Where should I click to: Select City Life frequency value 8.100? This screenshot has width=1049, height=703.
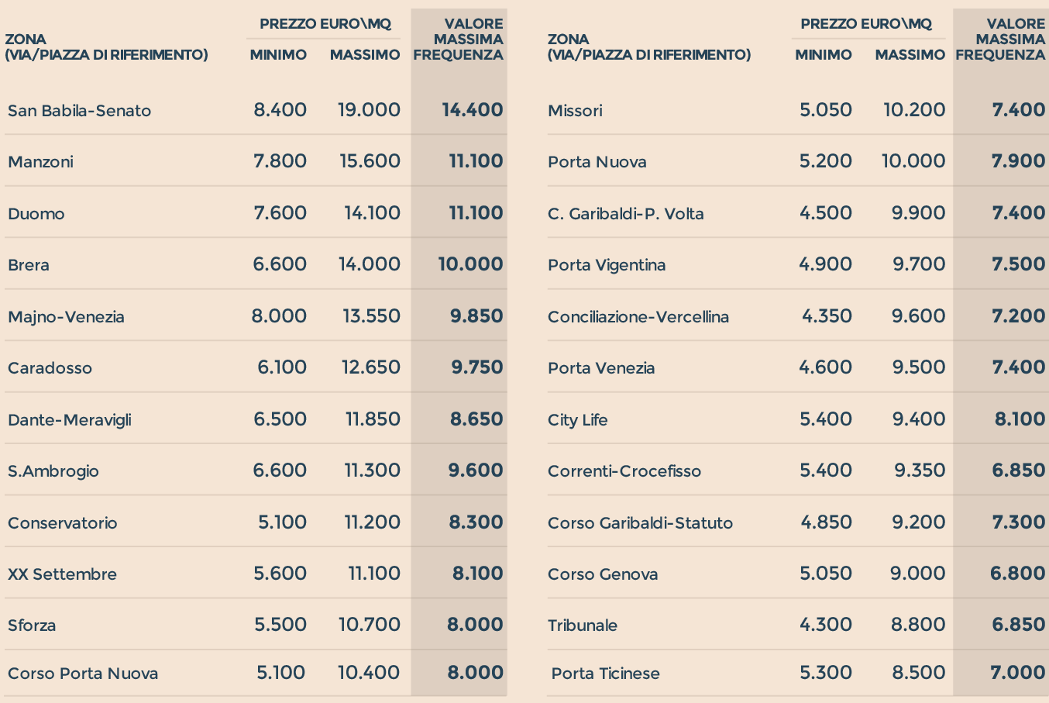click(x=1020, y=419)
